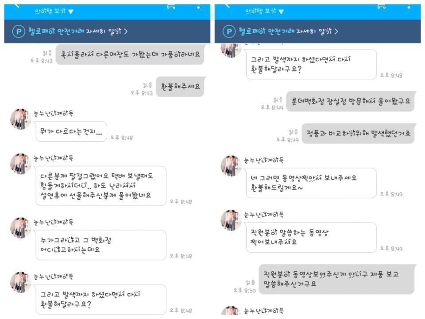Open avatar beside the 누가그러냐고 그 백화점 message
The image size is (425, 319).
(x=21, y=228)
